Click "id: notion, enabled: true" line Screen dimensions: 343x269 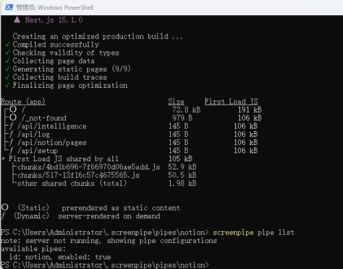pyautogui.click(x=60, y=257)
